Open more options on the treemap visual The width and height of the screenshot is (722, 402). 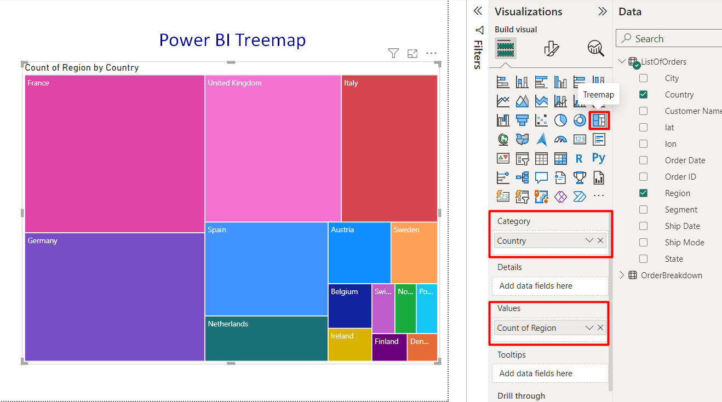[x=431, y=53]
